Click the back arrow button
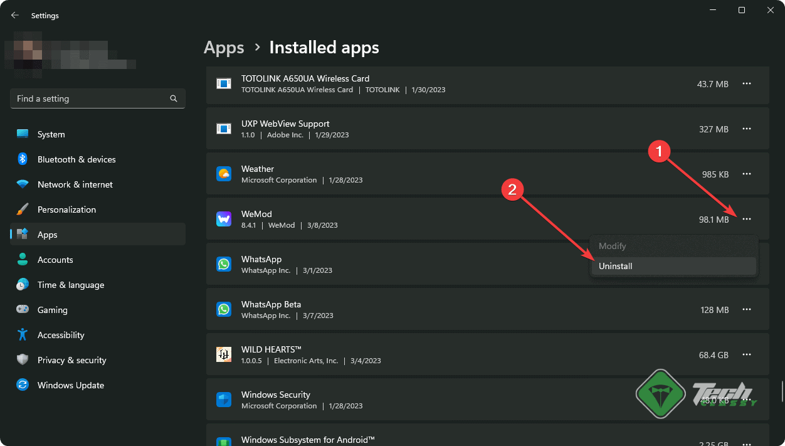 (14, 15)
